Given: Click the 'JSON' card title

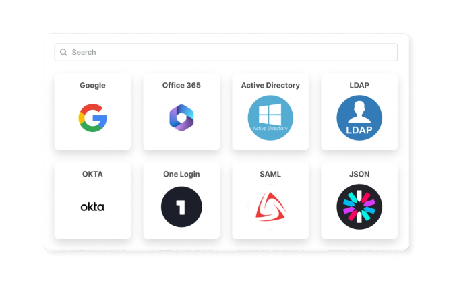Looking at the screenshot, I should click(x=359, y=174).
